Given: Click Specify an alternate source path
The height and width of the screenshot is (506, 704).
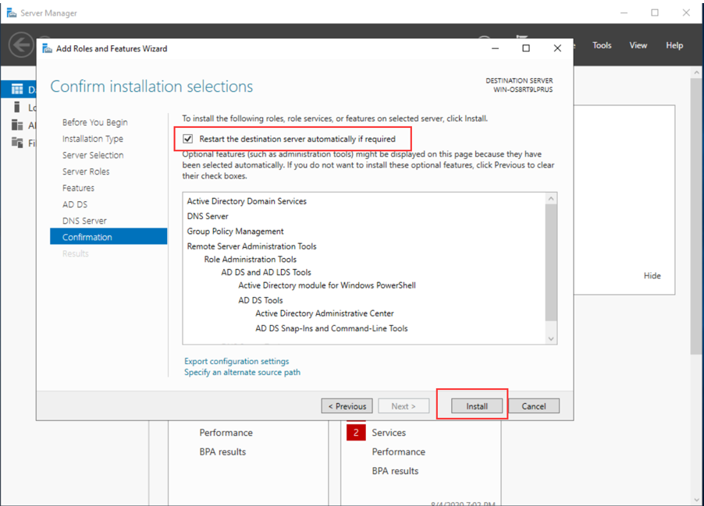Looking at the screenshot, I should pyautogui.click(x=242, y=373).
